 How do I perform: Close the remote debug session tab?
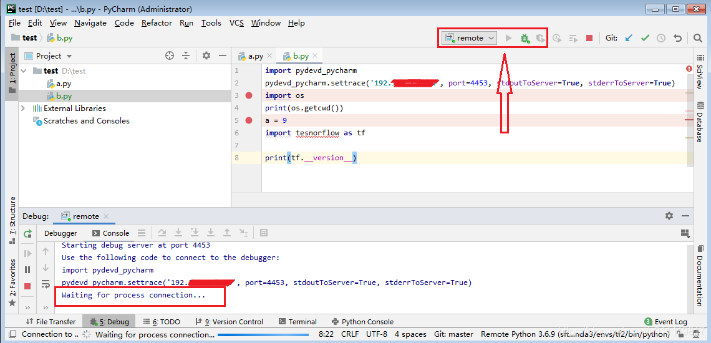click(106, 216)
